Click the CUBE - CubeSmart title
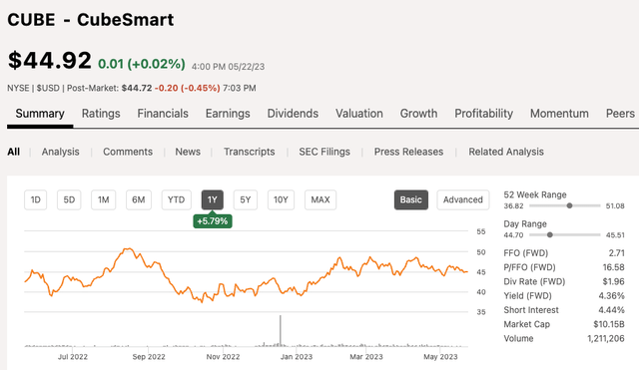Screen dimensions: 639x370 point(91,20)
